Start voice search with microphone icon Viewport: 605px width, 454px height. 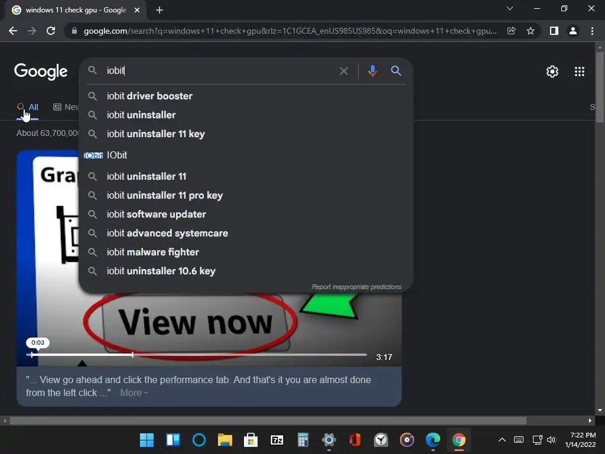tap(372, 71)
